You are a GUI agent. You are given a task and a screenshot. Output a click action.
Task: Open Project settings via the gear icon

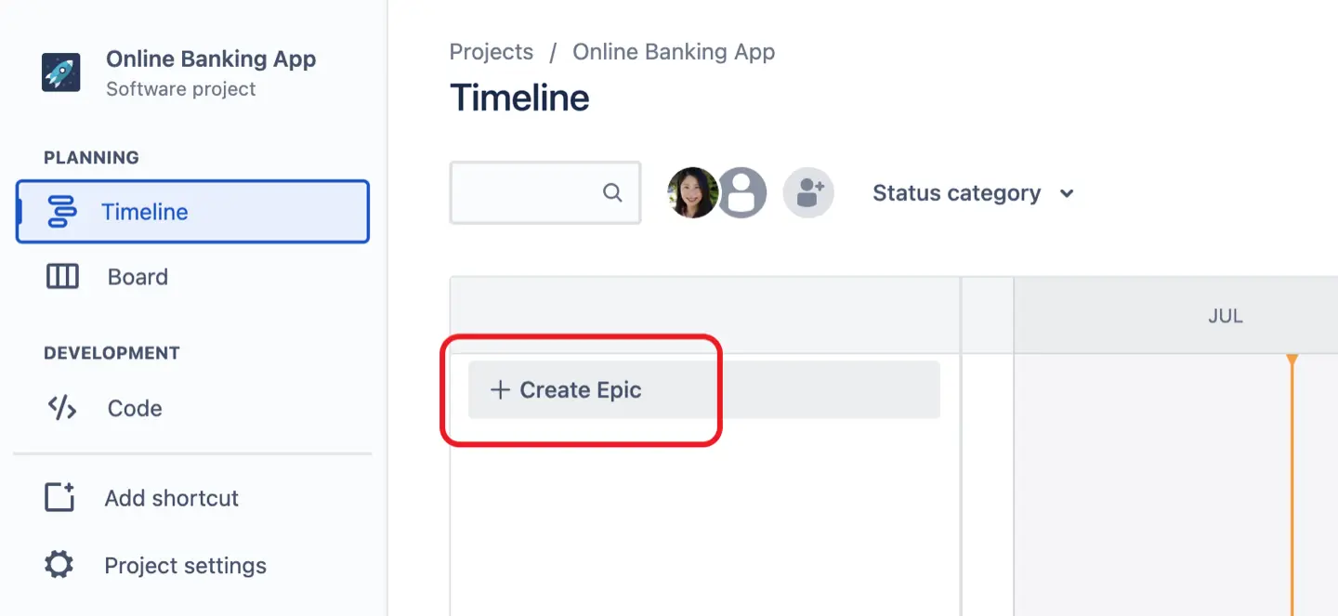pyautogui.click(x=59, y=565)
